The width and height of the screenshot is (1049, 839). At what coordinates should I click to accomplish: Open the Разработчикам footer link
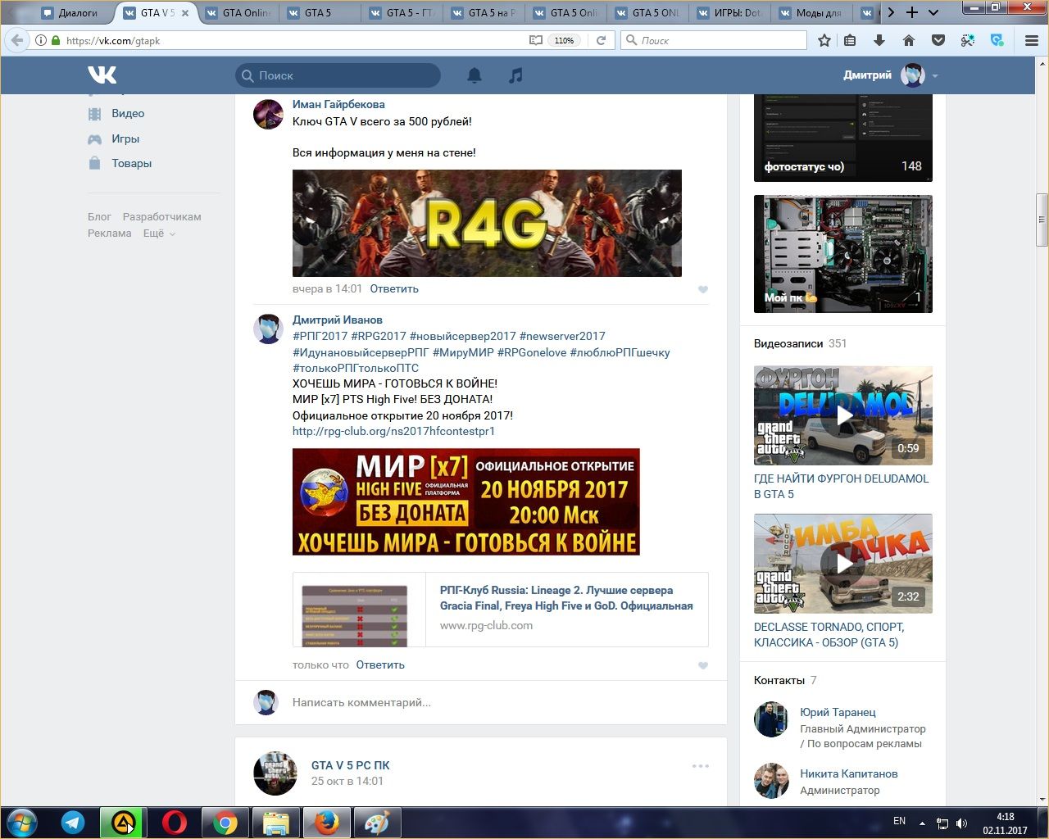click(x=161, y=217)
